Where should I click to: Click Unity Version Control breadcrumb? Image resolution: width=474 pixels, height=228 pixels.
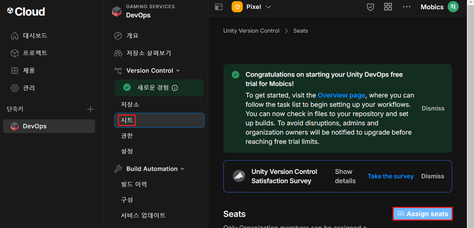coord(251,31)
